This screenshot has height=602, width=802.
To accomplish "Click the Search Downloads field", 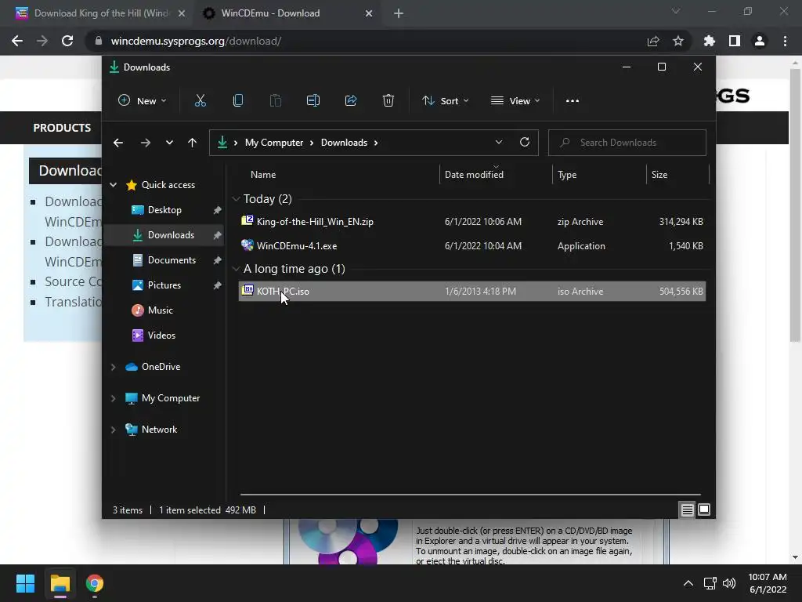I will click(627, 143).
